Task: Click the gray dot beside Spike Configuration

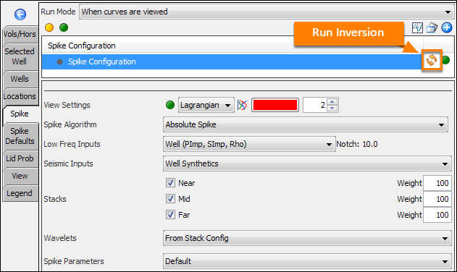Action: point(59,61)
